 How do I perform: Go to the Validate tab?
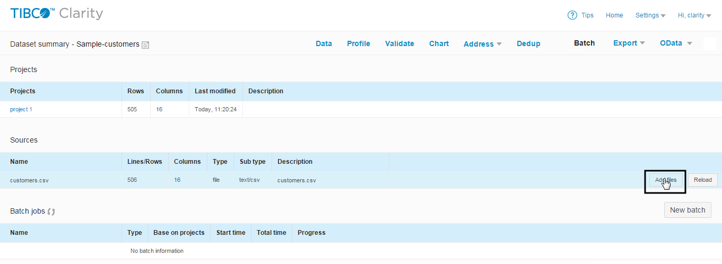(399, 43)
